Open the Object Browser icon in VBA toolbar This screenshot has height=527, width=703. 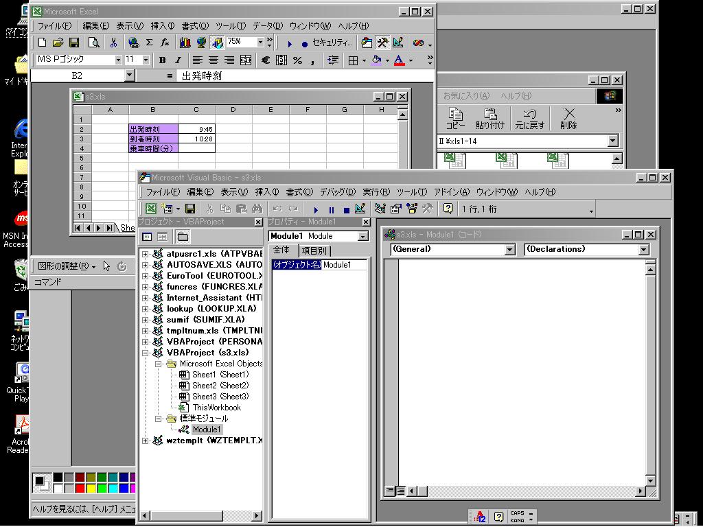(x=412, y=209)
